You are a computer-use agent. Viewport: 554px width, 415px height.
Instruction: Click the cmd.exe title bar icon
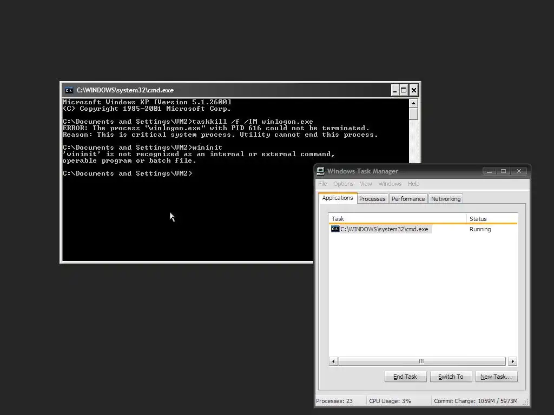pyautogui.click(x=69, y=90)
